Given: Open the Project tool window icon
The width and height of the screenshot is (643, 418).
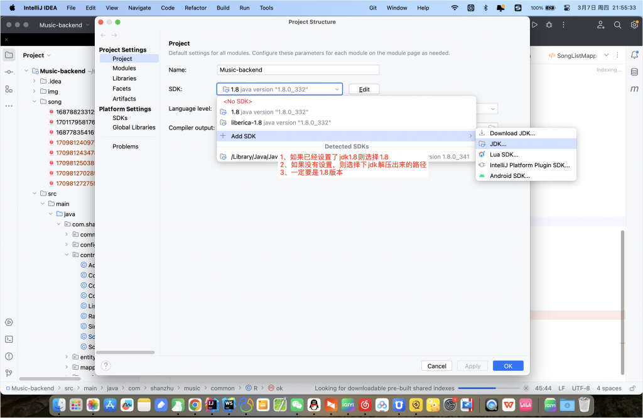Looking at the screenshot, I should coord(9,55).
